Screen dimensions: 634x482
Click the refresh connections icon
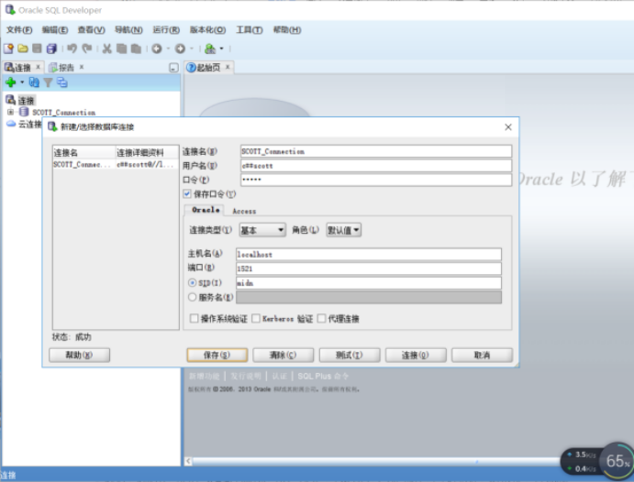(x=34, y=82)
